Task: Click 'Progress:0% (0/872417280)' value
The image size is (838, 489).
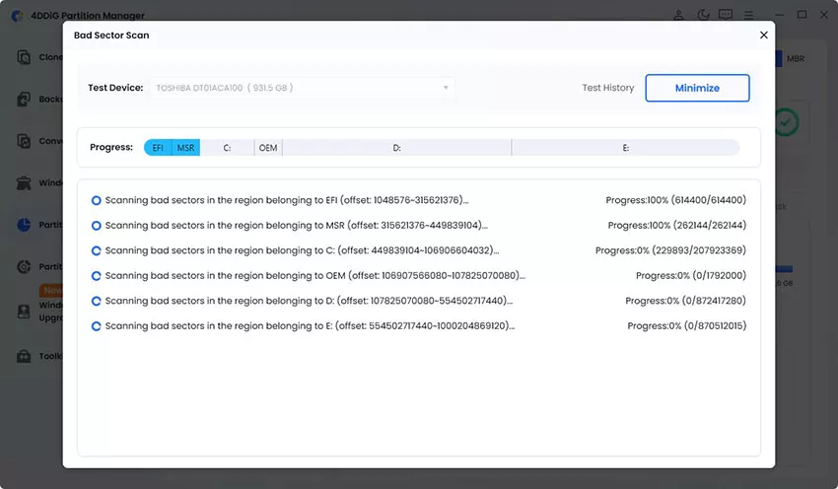Action: [686, 301]
